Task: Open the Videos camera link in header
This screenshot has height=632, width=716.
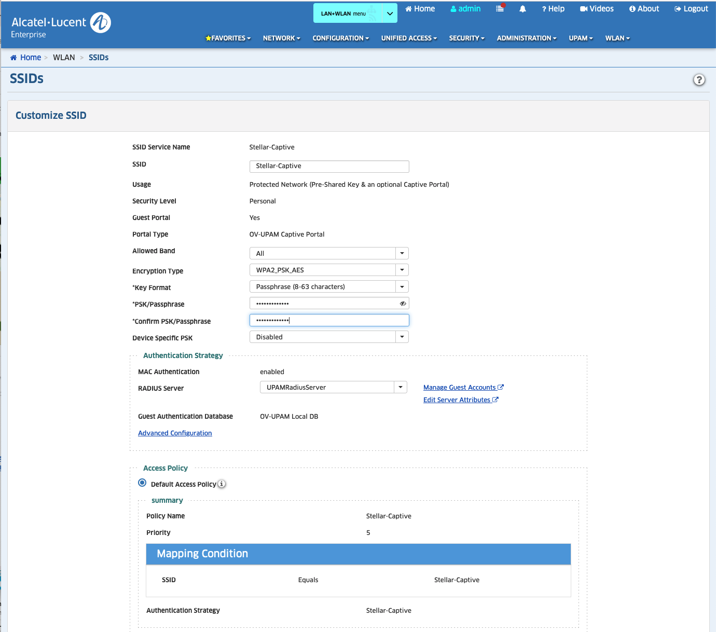Action: click(597, 9)
